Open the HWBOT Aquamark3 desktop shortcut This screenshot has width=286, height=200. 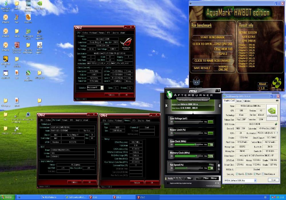tap(39, 34)
